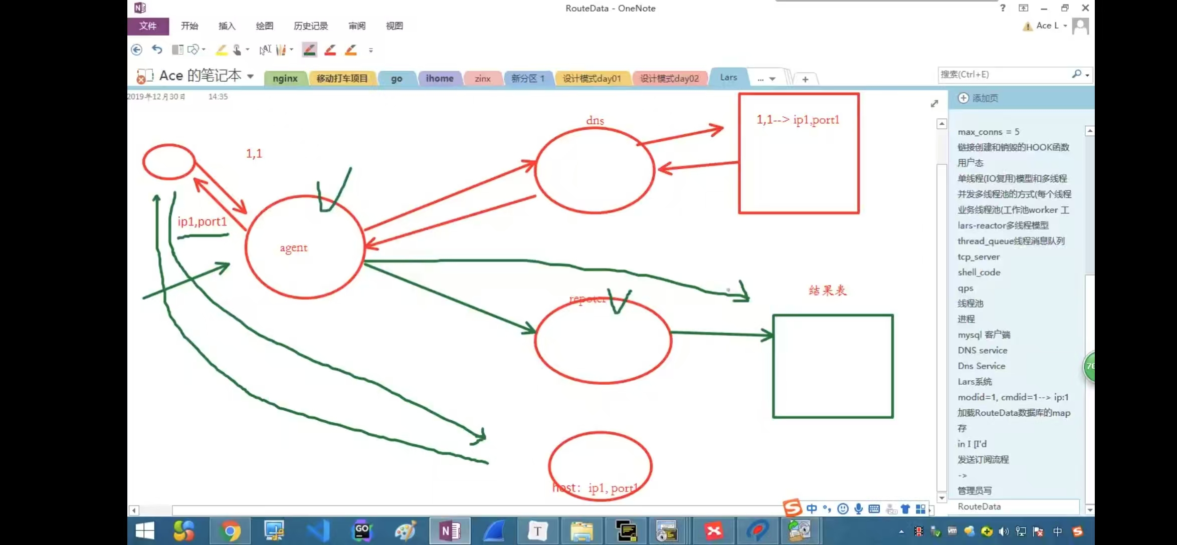
Task: Click the Undo arrow icon
Action: (x=157, y=50)
